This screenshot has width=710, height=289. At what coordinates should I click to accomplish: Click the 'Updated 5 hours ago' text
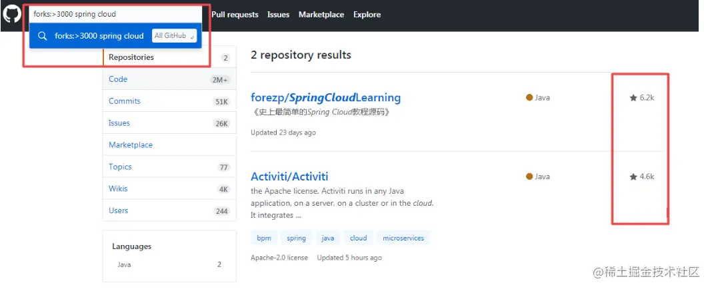click(x=349, y=258)
